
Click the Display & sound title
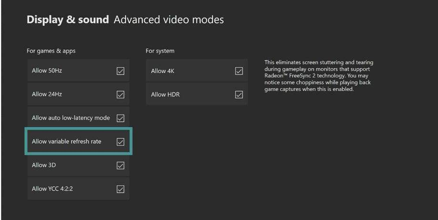click(x=68, y=20)
